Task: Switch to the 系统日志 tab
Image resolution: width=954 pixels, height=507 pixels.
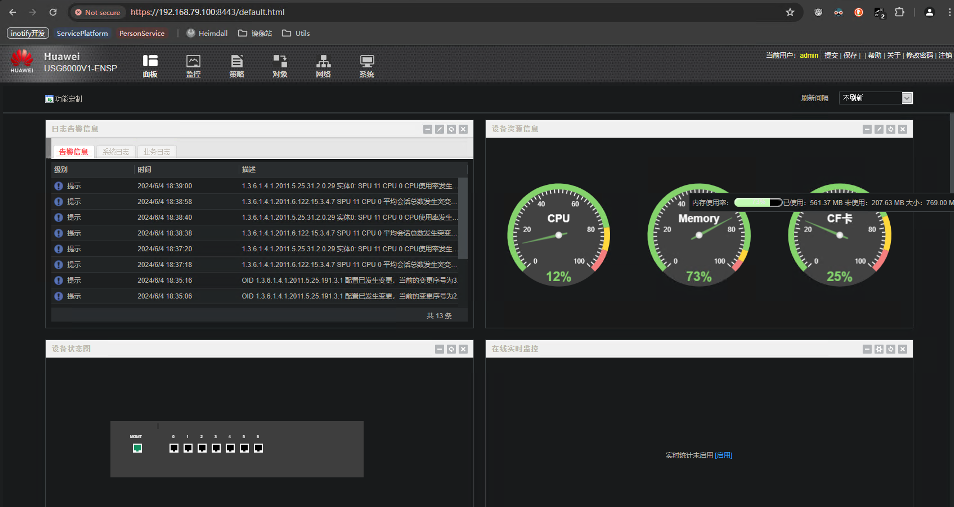Action: click(116, 152)
